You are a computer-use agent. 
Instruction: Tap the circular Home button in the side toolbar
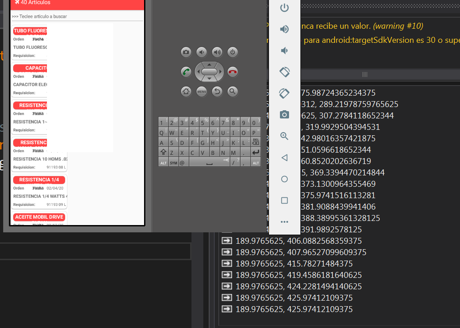pyautogui.click(x=284, y=179)
